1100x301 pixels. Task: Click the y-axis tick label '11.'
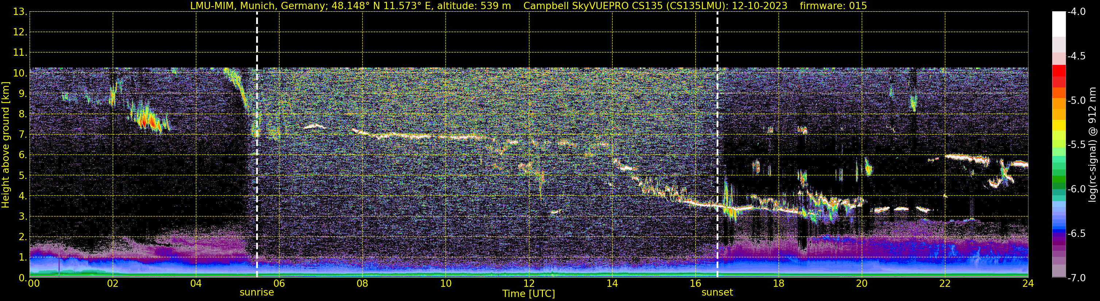click(20, 53)
